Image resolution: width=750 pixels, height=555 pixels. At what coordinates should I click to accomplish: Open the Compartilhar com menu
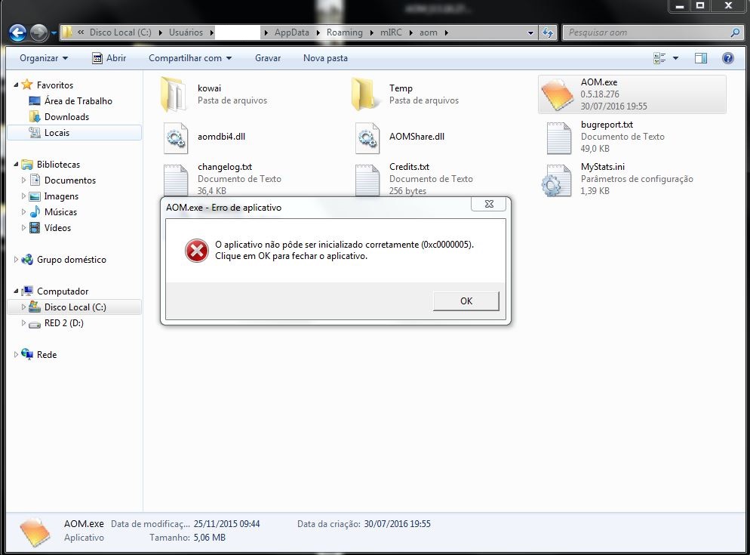pyautogui.click(x=190, y=58)
